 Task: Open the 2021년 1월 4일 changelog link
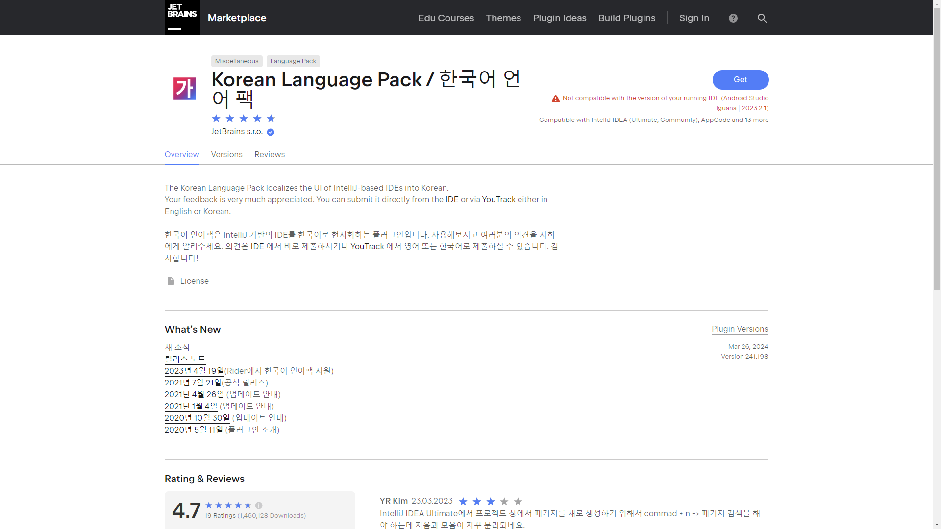click(191, 406)
